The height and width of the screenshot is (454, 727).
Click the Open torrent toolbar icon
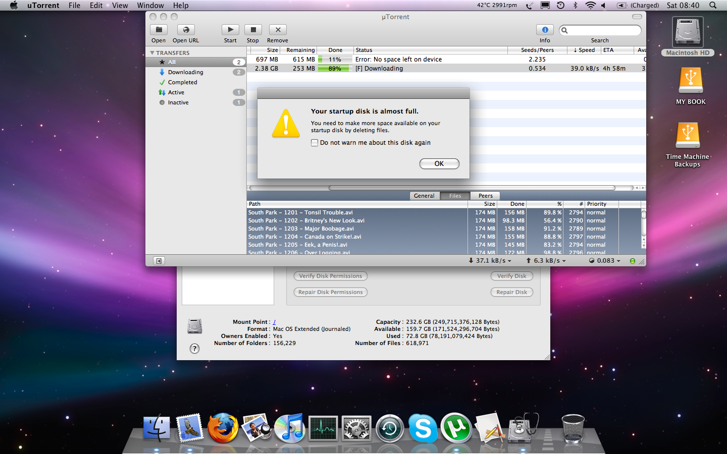tap(159, 30)
